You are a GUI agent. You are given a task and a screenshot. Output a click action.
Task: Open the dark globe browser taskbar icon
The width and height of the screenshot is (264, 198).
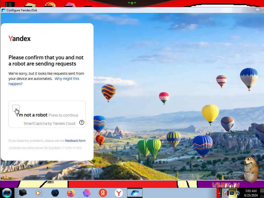[x=55, y=193]
